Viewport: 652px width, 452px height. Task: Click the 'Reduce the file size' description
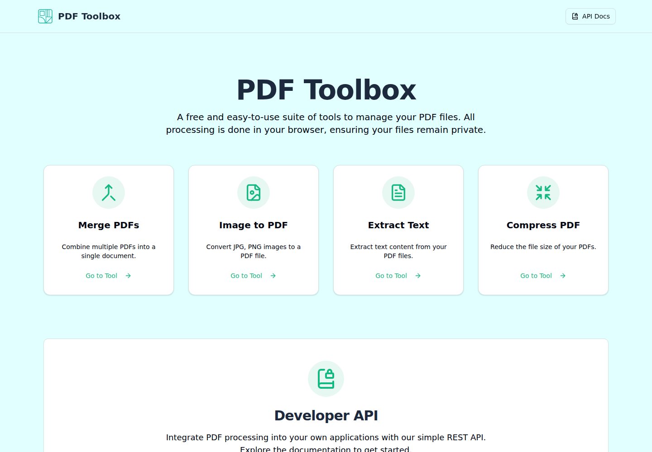(543, 247)
